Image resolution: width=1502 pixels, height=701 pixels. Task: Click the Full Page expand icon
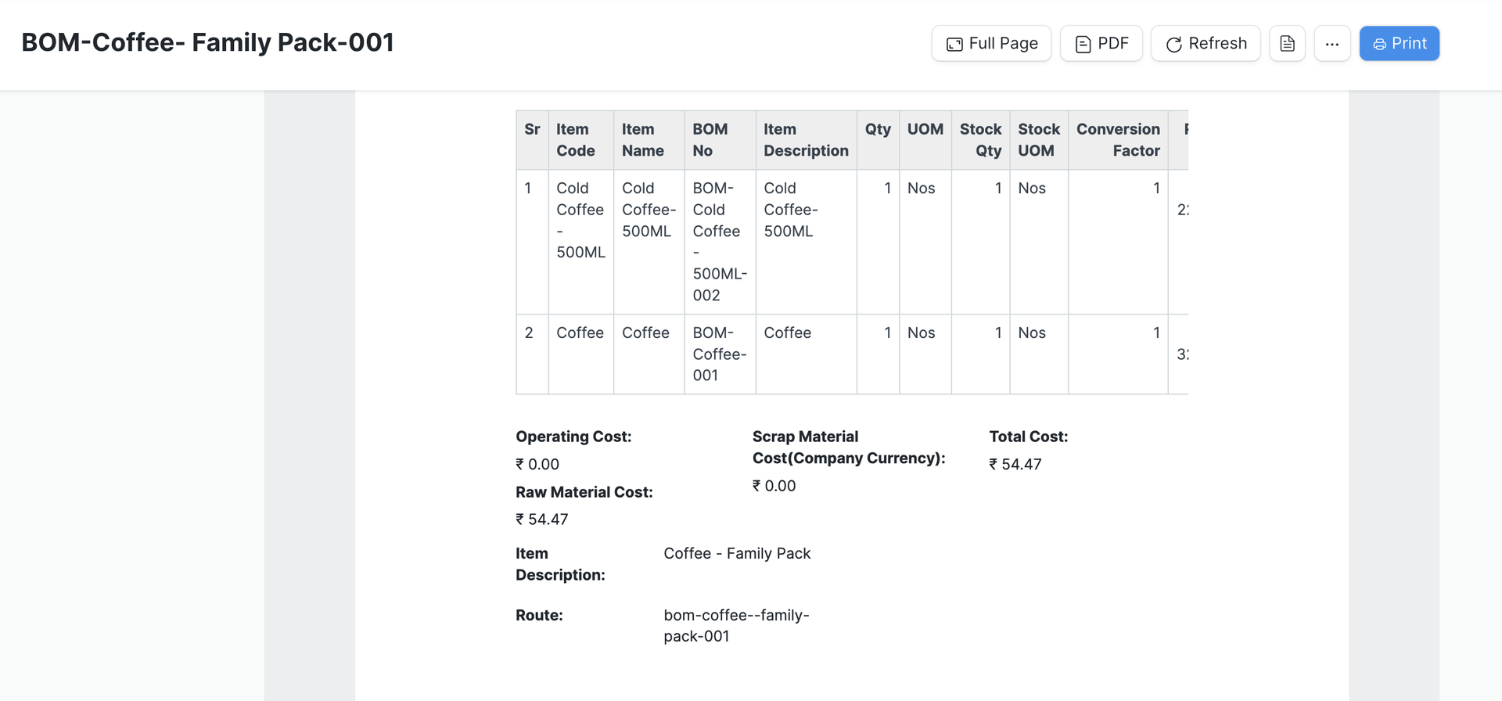click(954, 45)
